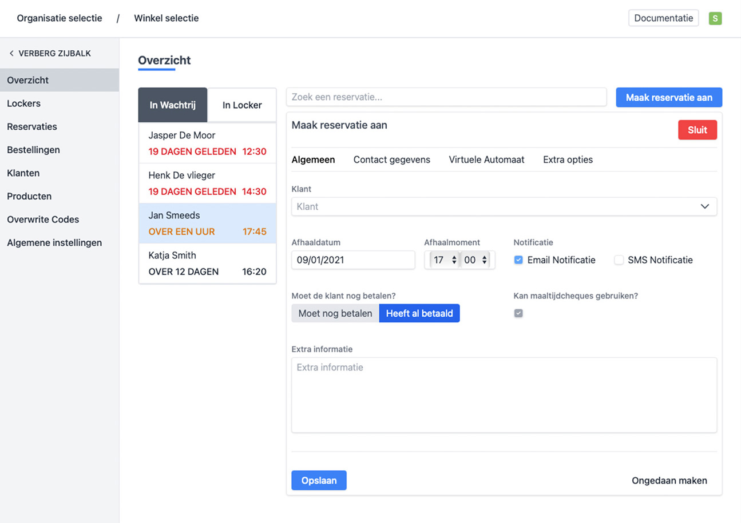
Task: Enable the SMS Notificatie checkbox
Action: click(x=619, y=260)
